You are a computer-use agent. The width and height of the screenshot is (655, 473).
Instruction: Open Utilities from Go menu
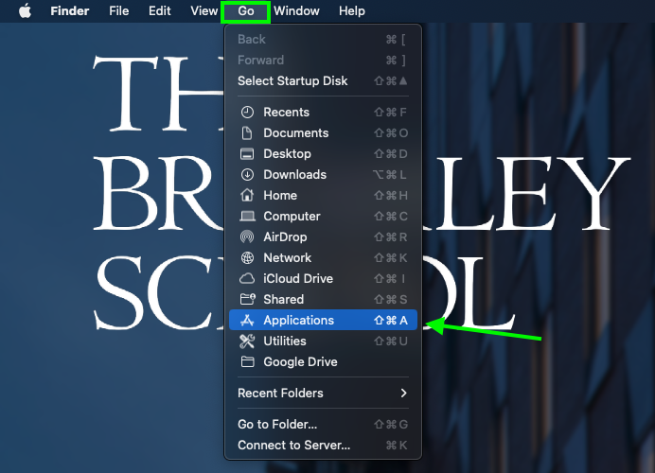[x=323, y=342]
